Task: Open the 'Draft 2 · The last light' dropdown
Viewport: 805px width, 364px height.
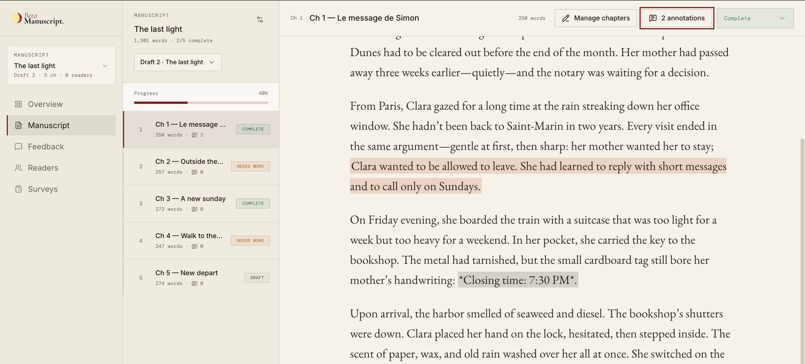Action: coord(177,62)
